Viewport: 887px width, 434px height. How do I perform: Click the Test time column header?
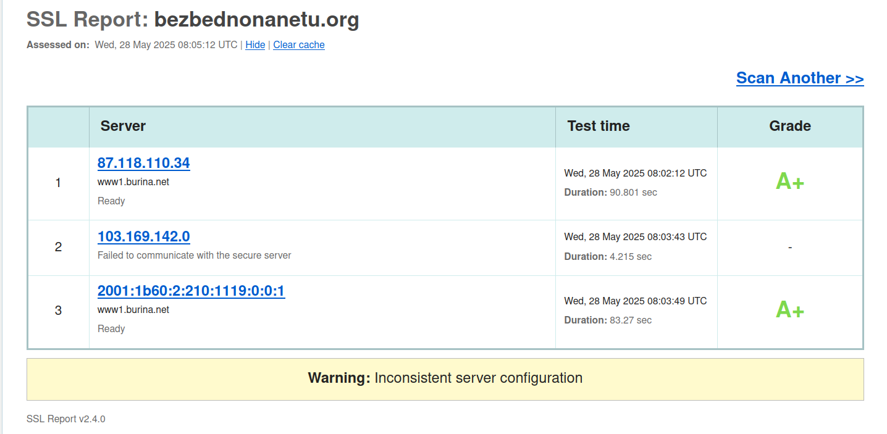(x=599, y=126)
